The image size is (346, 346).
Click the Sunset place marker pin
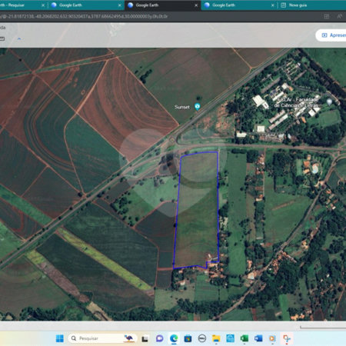(197, 106)
